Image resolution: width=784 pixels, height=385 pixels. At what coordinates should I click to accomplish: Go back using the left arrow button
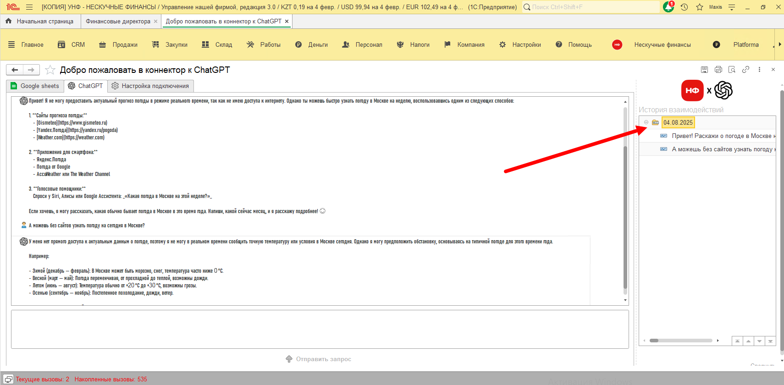pos(15,70)
